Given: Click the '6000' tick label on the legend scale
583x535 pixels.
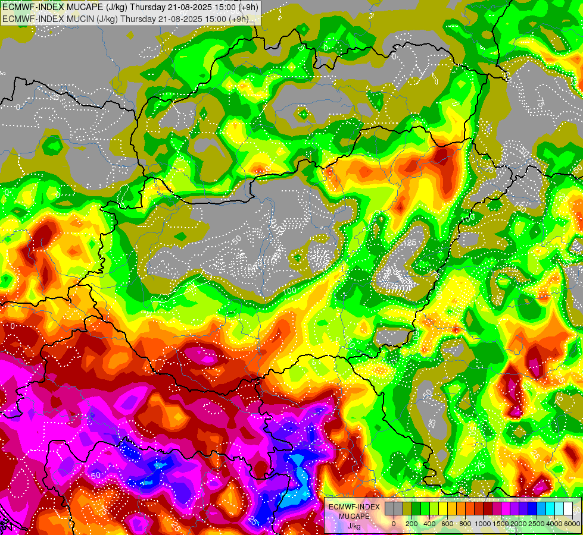Looking at the screenshot, I should (572, 524).
